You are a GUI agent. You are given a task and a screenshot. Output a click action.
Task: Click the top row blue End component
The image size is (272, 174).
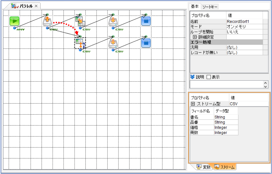[146, 21]
